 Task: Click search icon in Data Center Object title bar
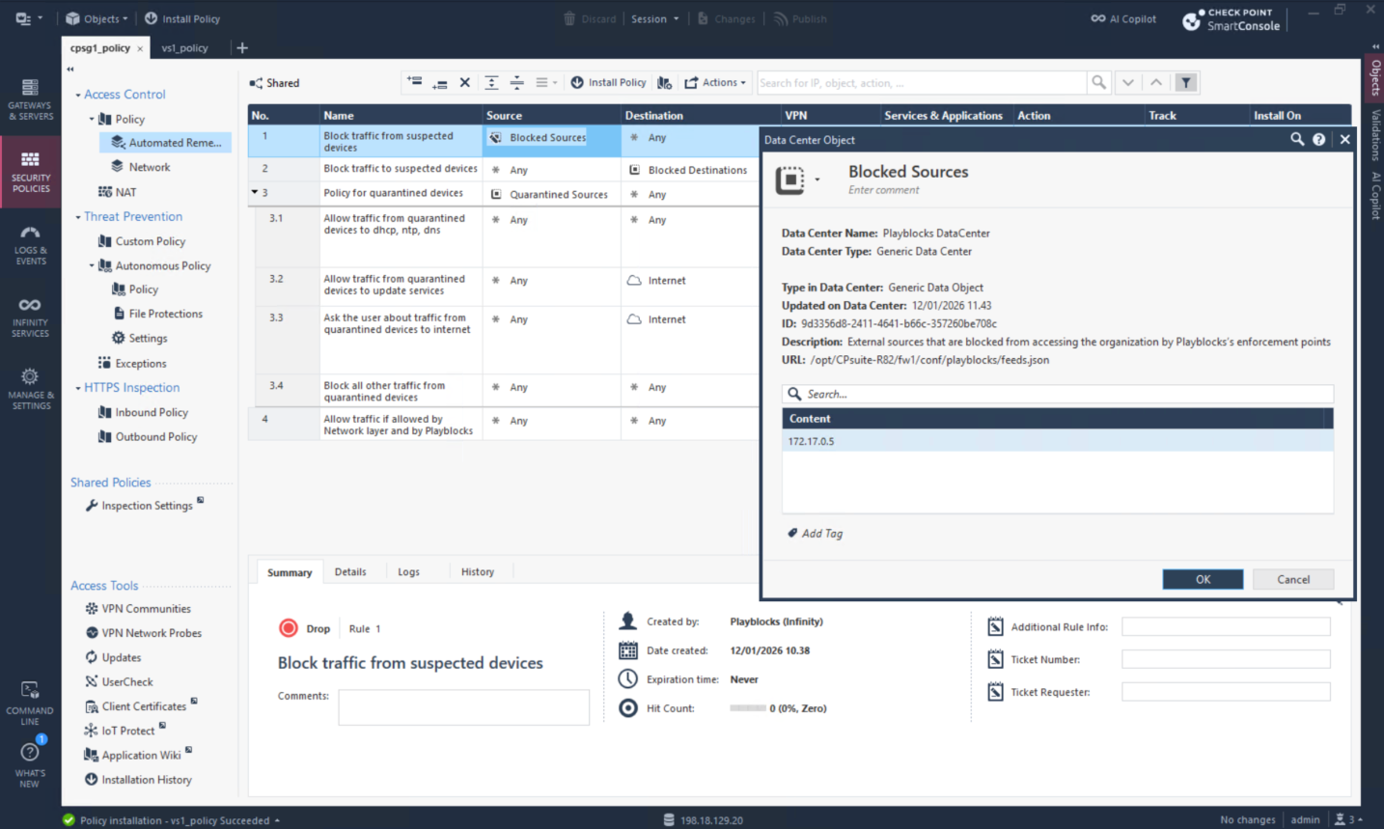tap(1296, 140)
